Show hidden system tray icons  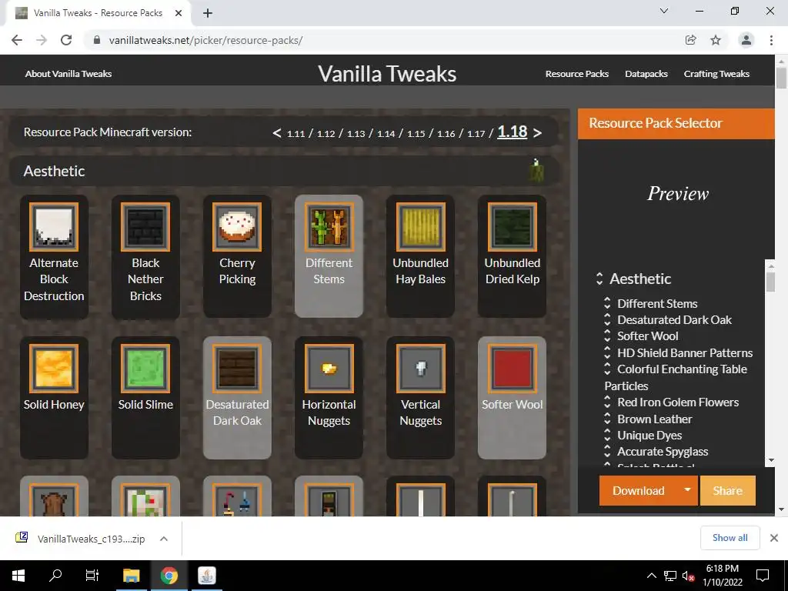[651, 576]
